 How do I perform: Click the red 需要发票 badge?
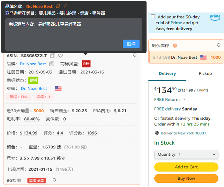[37, 181]
